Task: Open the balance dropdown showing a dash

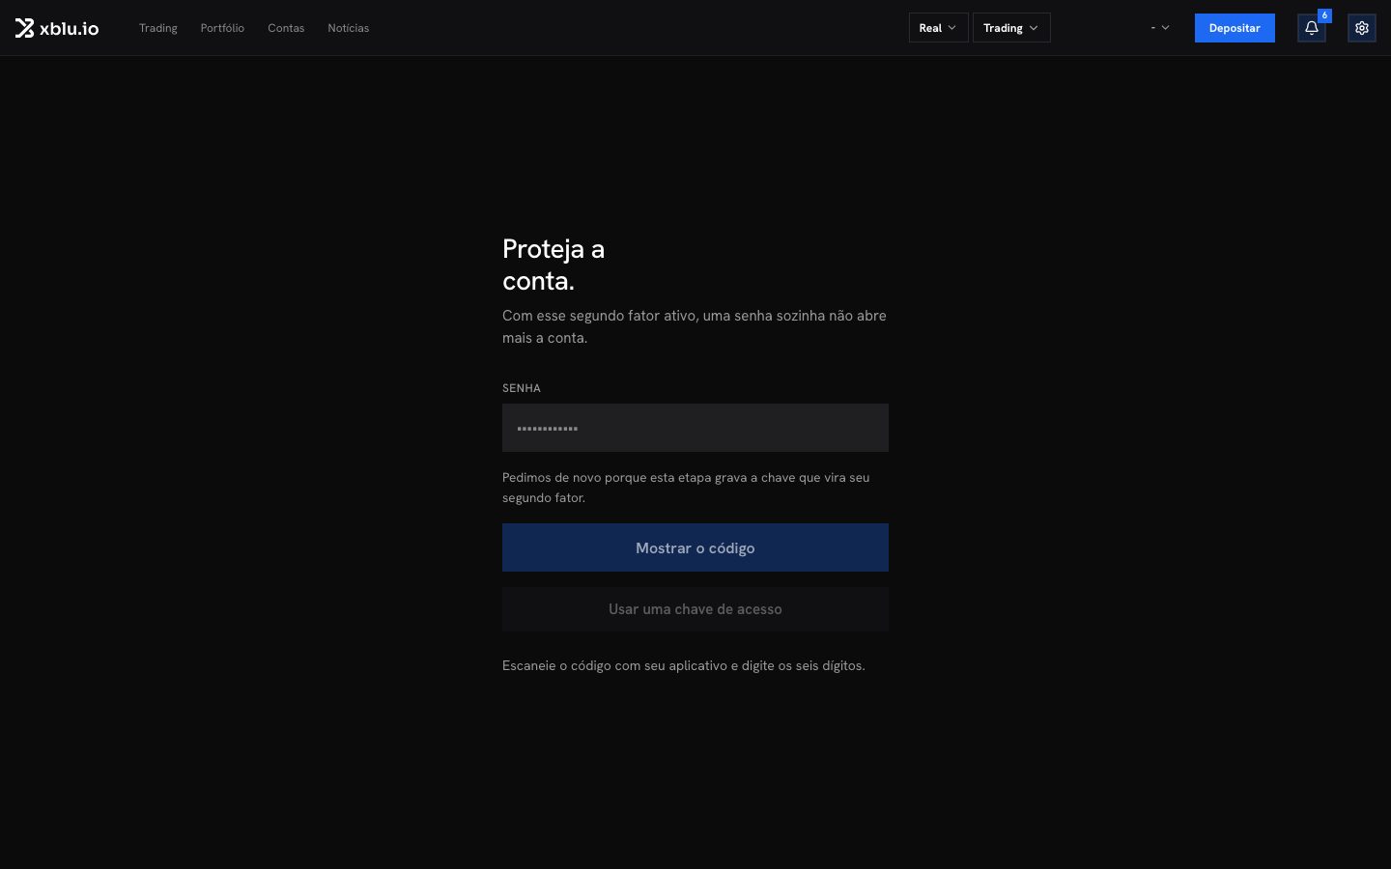Action: tap(1160, 28)
